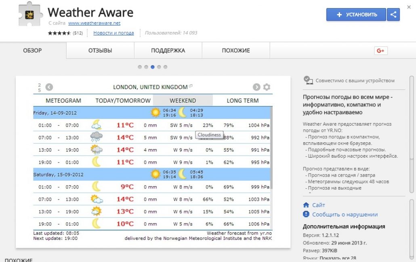
Task: Click the Weather Aware extension puzzle icon
Action: [31, 14]
